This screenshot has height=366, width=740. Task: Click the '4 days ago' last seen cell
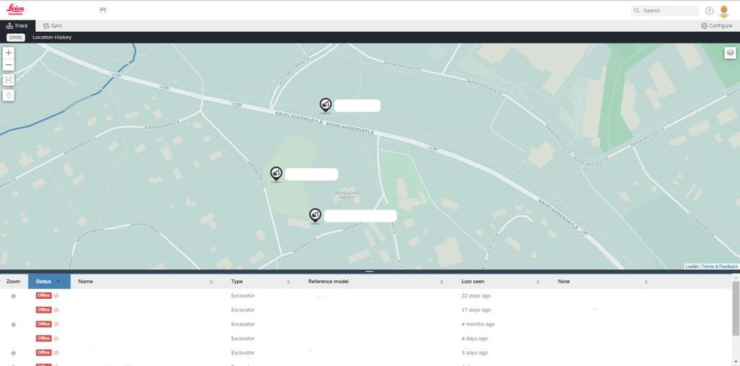tap(475, 338)
